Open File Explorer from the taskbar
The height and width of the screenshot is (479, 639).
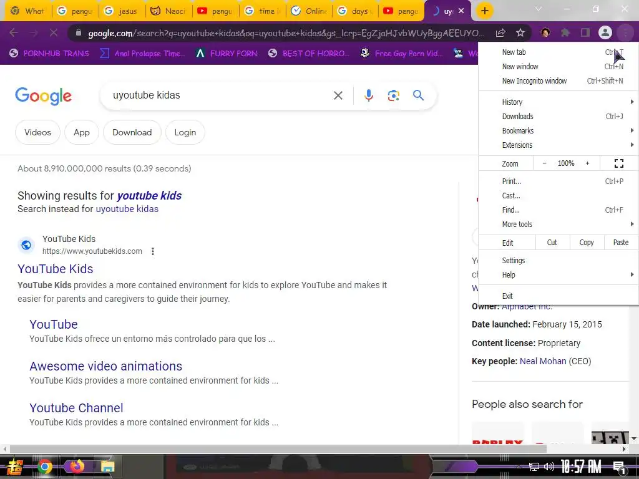[x=107, y=467]
